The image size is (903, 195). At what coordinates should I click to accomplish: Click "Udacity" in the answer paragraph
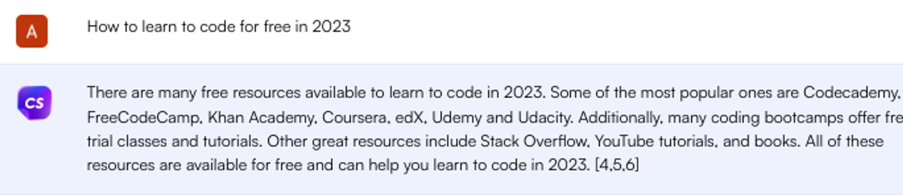point(545,117)
